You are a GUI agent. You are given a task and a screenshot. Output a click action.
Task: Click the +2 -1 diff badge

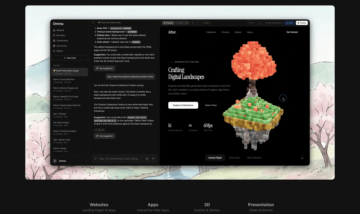tap(100, 130)
